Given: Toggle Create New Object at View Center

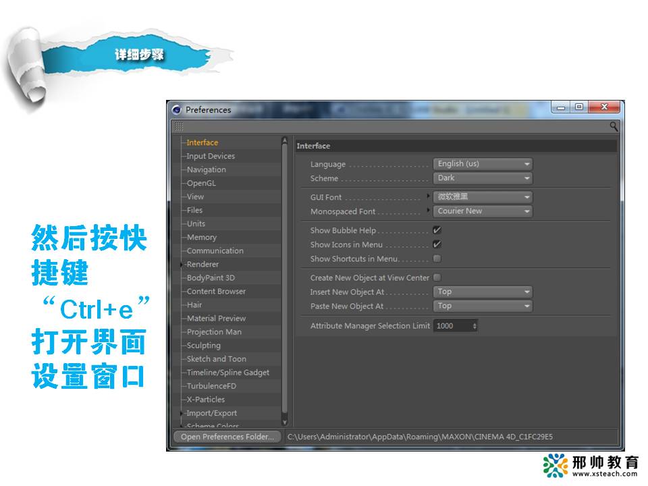Looking at the screenshot, I should tap(437, 277).
